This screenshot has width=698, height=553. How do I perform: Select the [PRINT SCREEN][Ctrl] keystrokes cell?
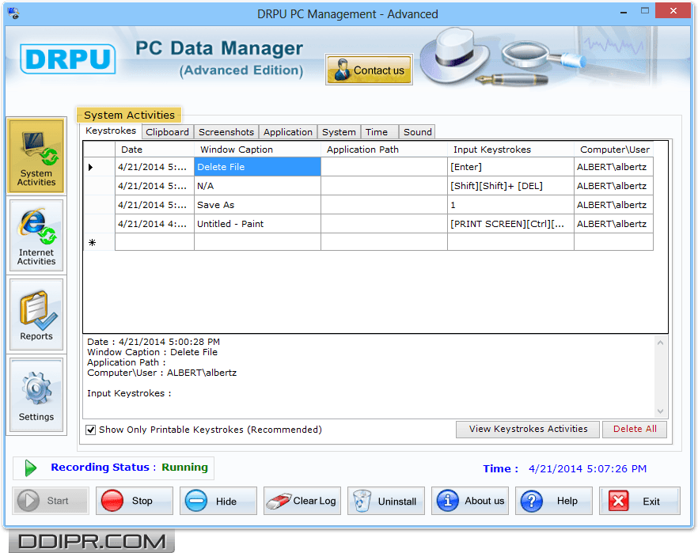[510, 224]
